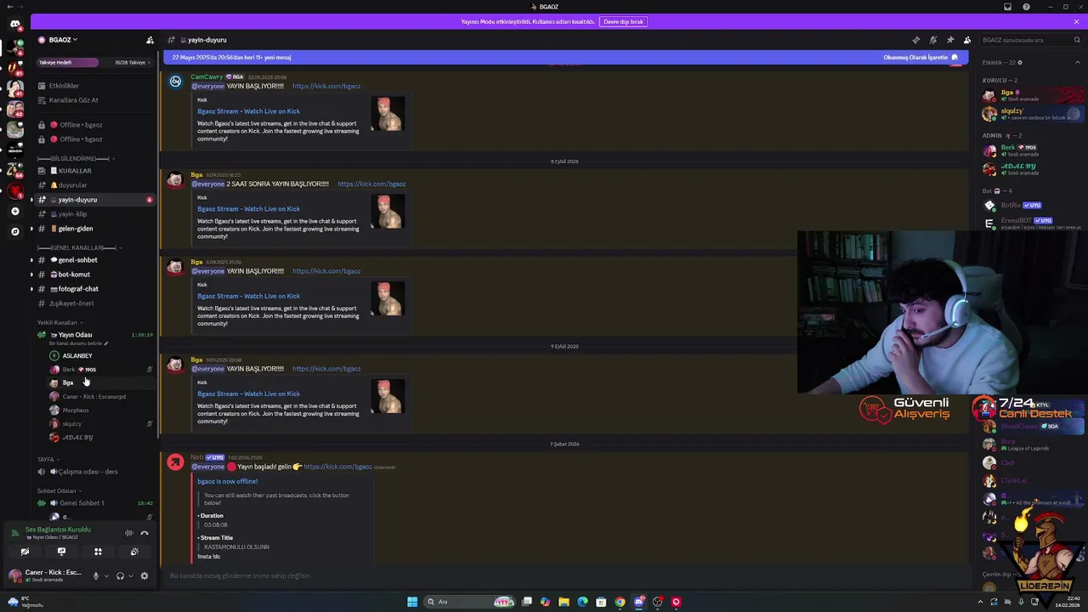Toggle the noise suppression waveform icon
The width and height of the screenshot is (1088, 612).
129,533
